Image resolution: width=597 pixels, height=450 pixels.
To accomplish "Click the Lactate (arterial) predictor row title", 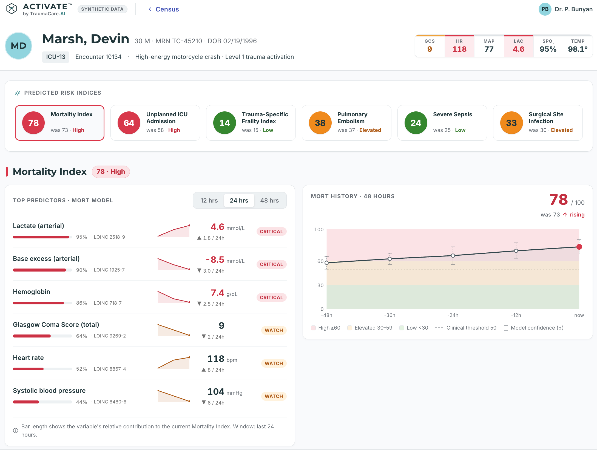I will coord(38,226).
